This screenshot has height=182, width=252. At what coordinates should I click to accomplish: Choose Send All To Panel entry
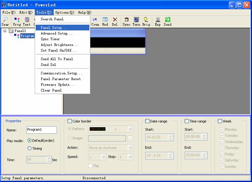pyautogui.click(x=62, y=59)
